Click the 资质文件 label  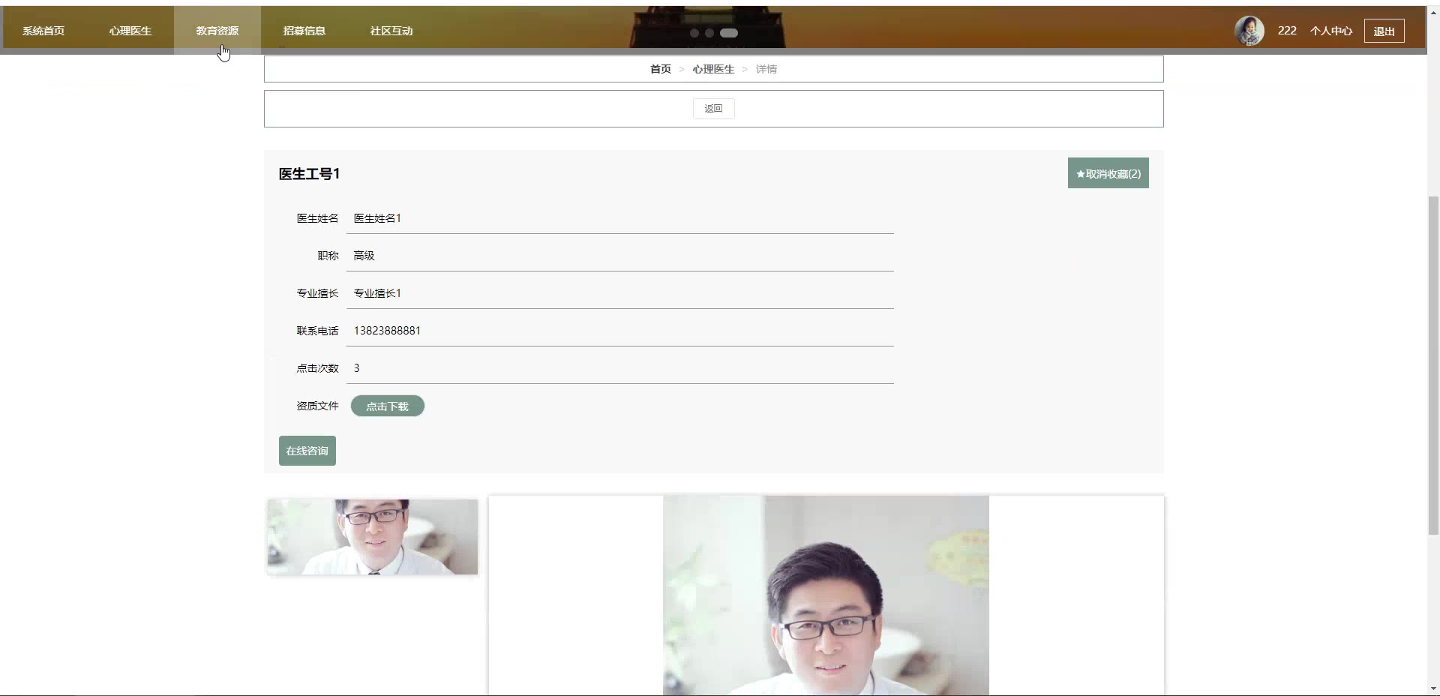pos(317,406)
